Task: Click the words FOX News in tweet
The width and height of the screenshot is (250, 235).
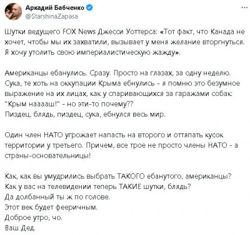Action: pos(79,32)
